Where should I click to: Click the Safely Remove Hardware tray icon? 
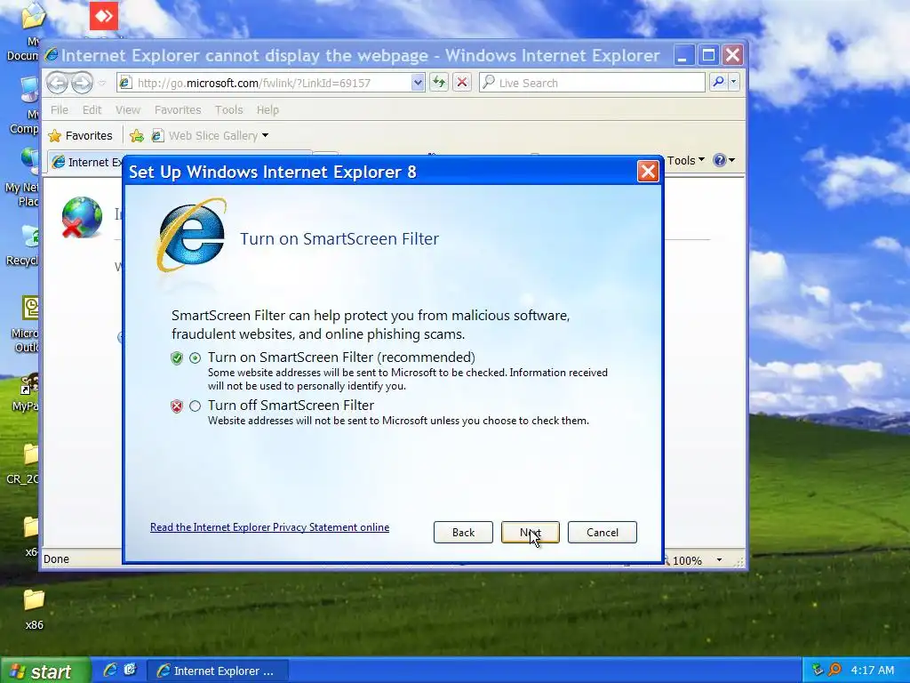818,671
